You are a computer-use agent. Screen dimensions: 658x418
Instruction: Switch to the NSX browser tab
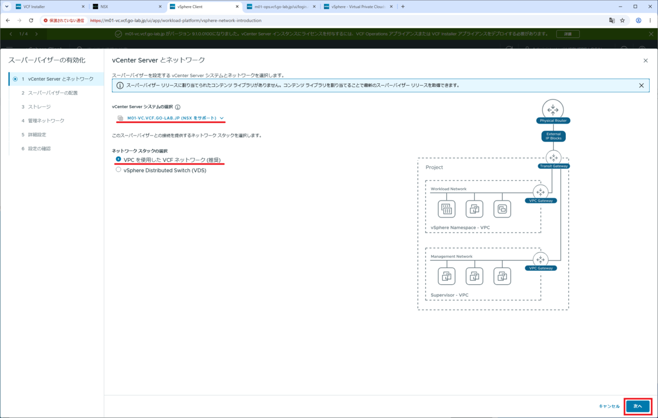(x=127, y=7)
